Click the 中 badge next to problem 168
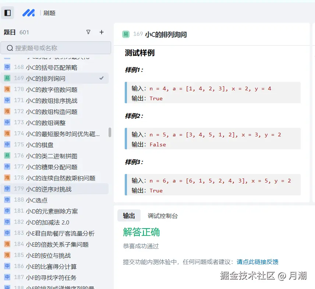This screenshot has height=289, width=315. pyautogui.click(x=7, y=67)
